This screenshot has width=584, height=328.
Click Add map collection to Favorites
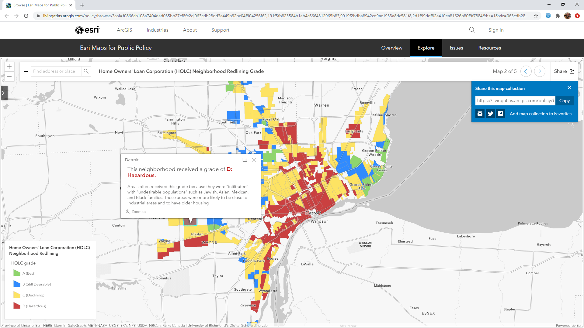coord(541,114)
